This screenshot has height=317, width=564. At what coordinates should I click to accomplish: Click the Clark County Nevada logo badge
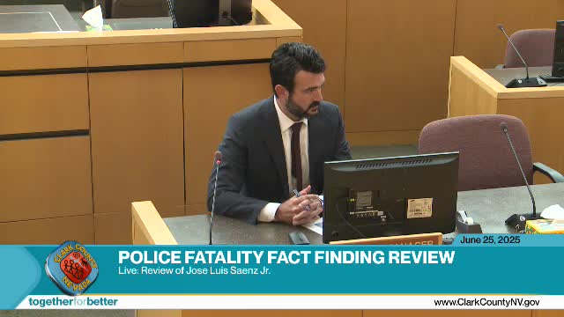pos(71,268)
